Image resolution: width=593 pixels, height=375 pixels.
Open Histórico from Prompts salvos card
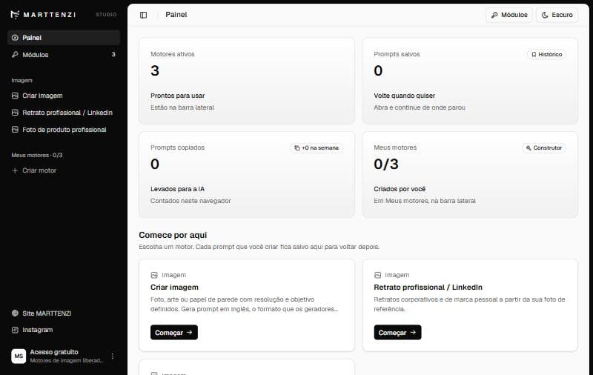[546, 54]
